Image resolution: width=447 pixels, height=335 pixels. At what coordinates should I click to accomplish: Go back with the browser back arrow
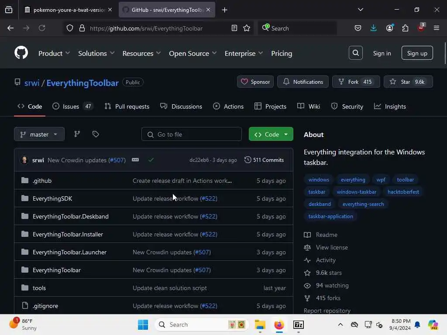pyautogui.click(x=10, y=28)
